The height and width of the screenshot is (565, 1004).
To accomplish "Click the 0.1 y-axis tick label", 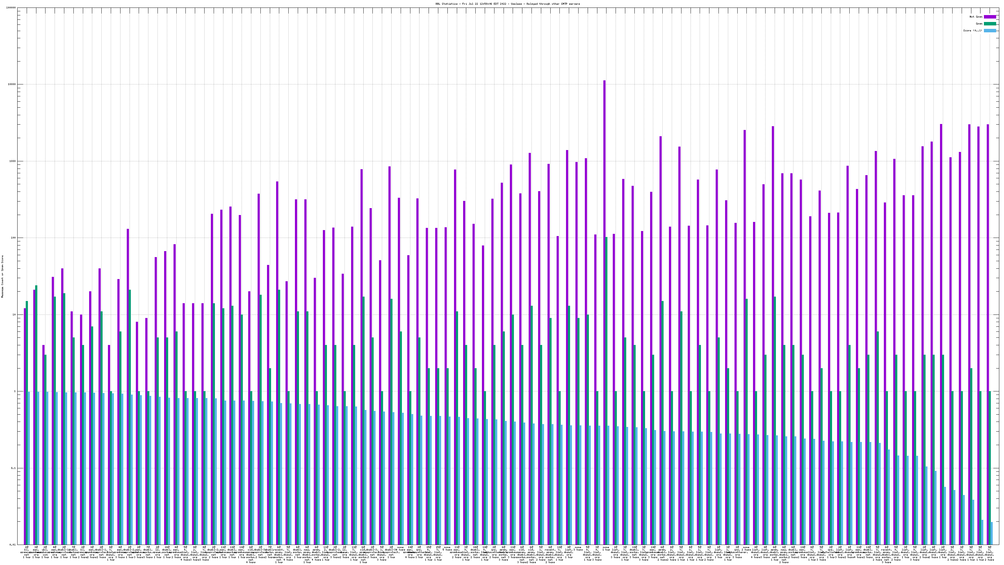I will coord(13,468).
